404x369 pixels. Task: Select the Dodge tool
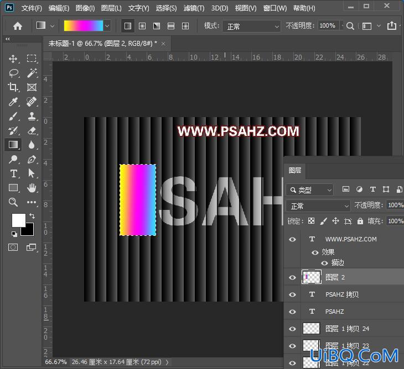[13, 159]
